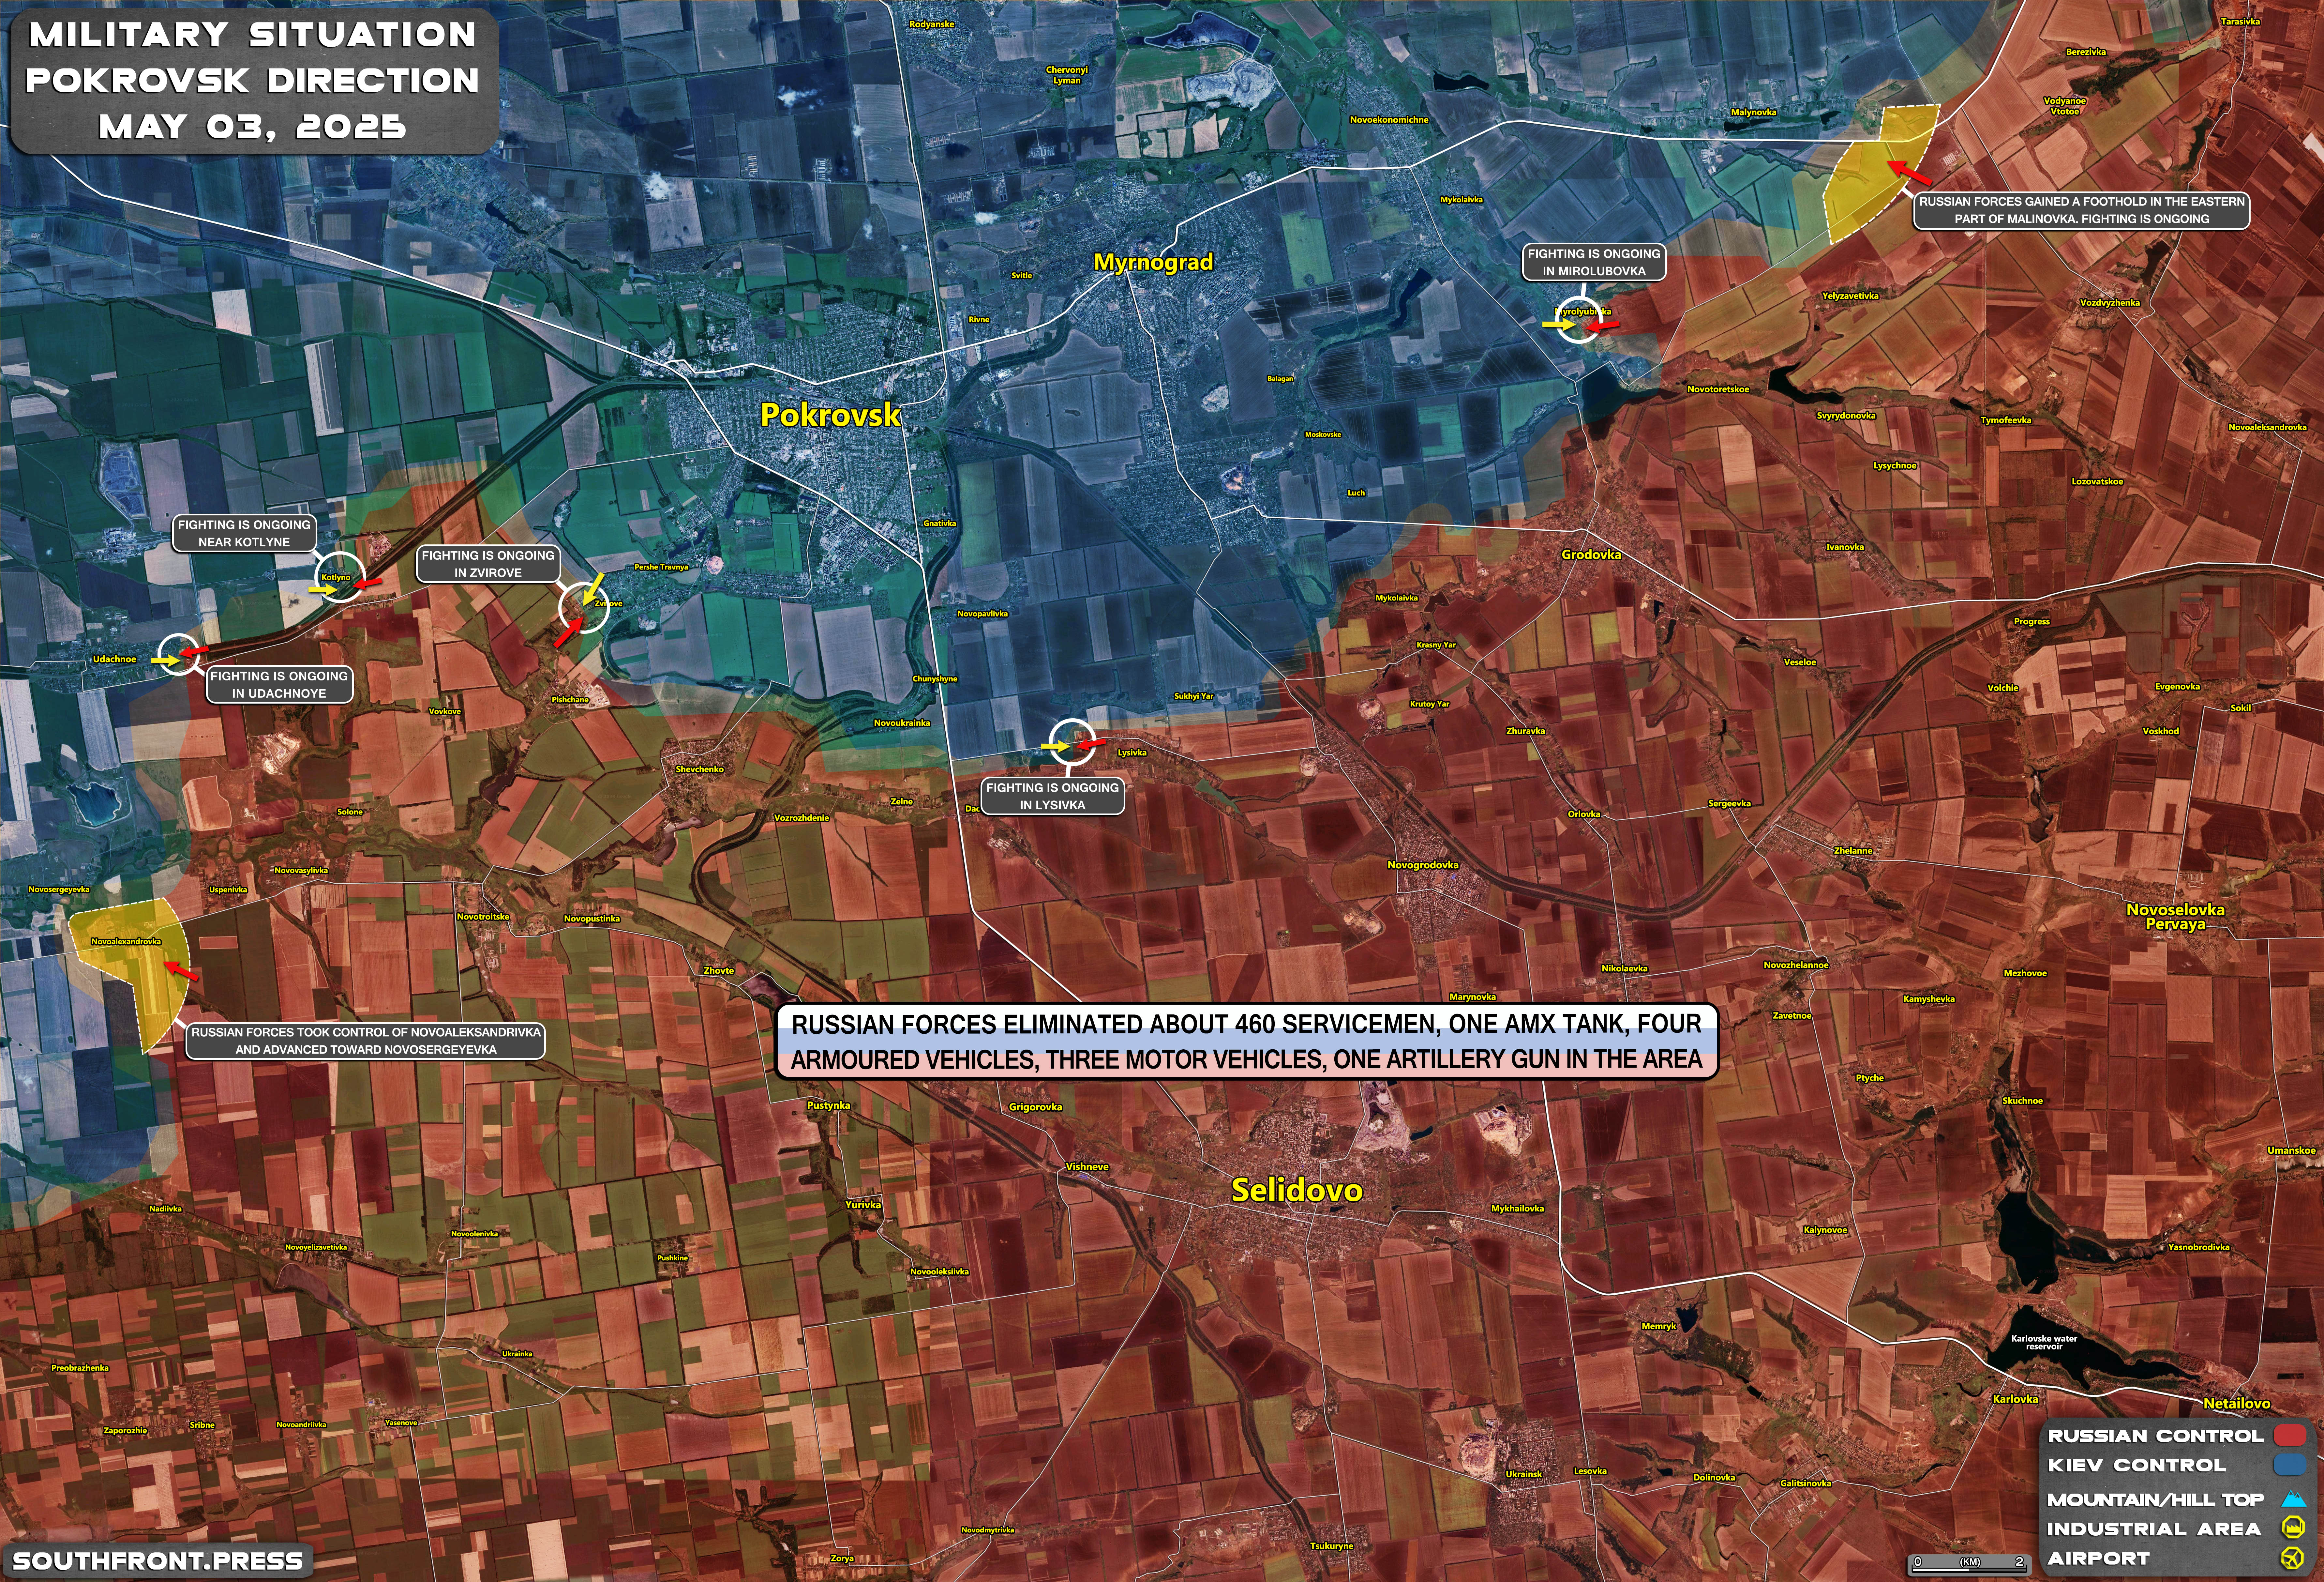The width and height of the screenshot is (2324, 1582).
Task: Click the Shevchenko village label
Action: pyautogui.click(x=699, y=769)
